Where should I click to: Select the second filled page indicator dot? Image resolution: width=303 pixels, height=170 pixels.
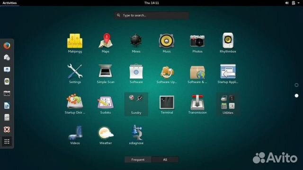(296, 95)
